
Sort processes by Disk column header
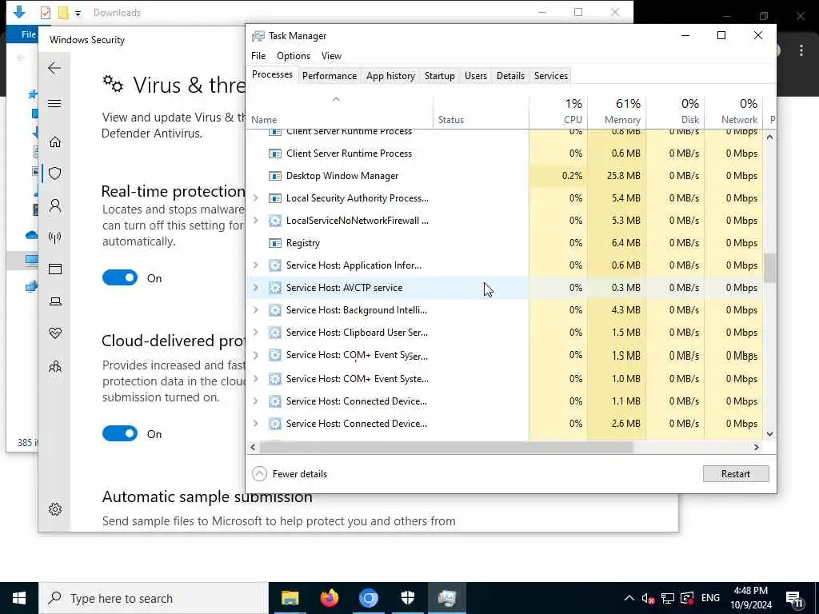point(675,111)
